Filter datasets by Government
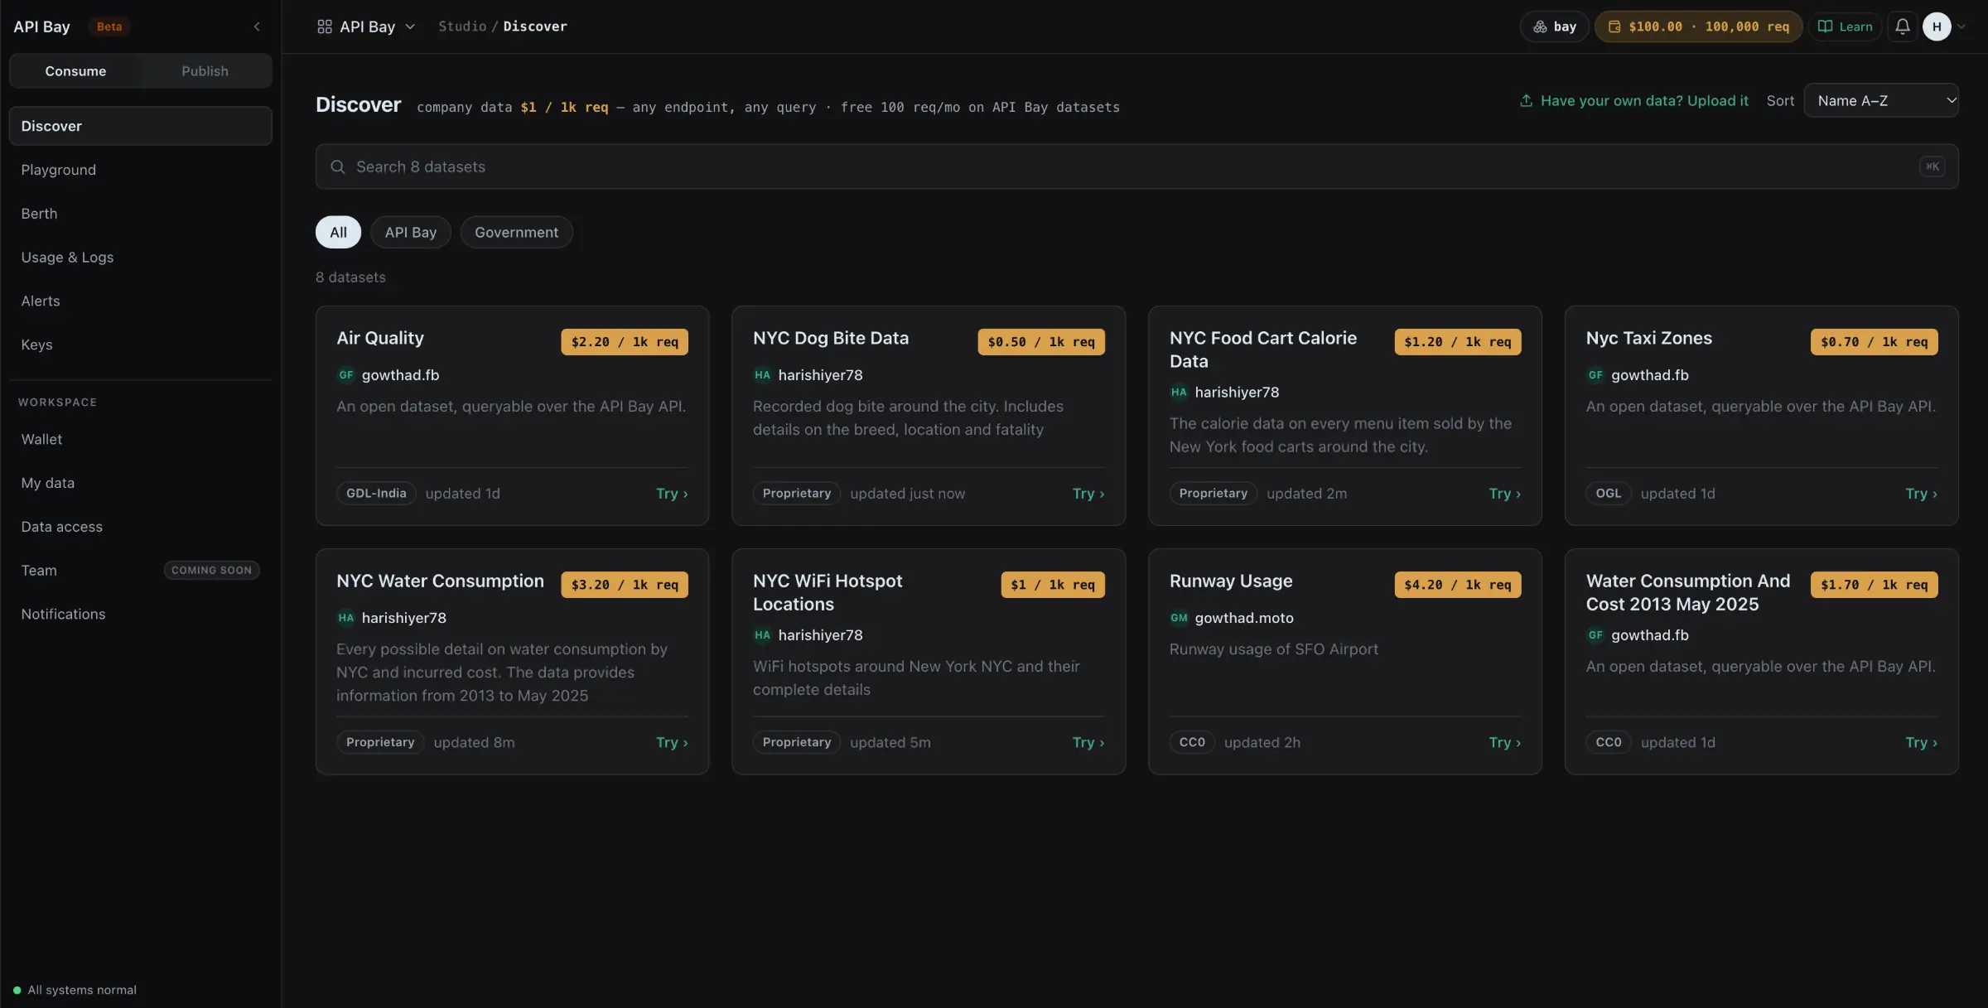 (516, 232)
